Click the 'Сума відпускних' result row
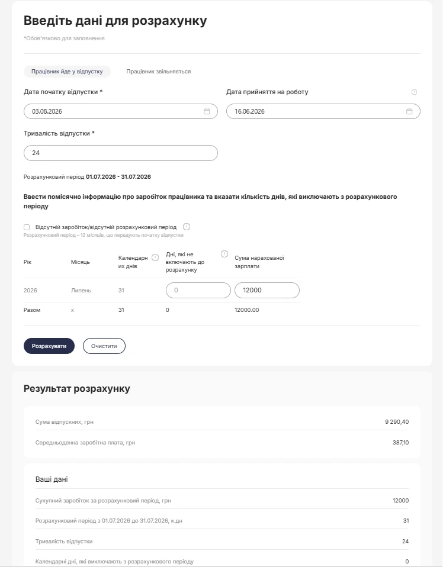The width and height of the screenshot is (443, 567). click(x=222, y=421)
